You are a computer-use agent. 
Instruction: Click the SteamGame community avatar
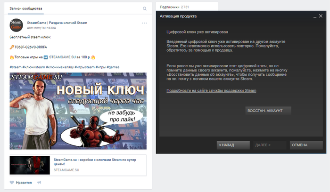pyautogui.click(x=16, y=25)
